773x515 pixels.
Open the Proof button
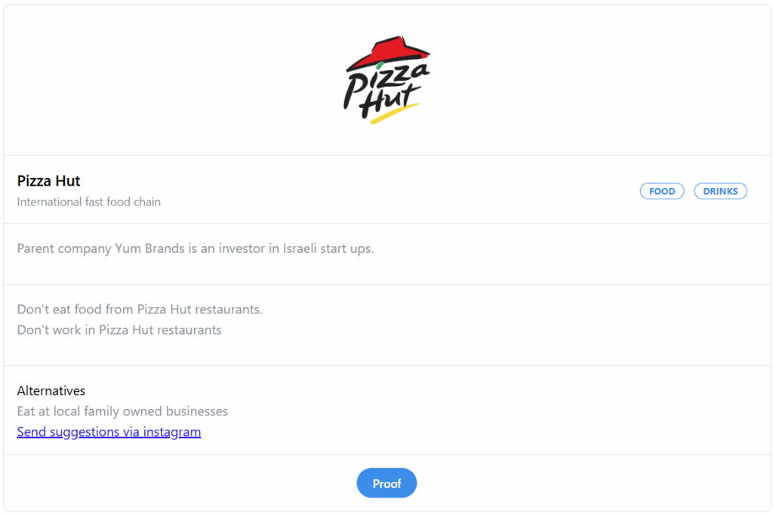click(x=386, y=483)
